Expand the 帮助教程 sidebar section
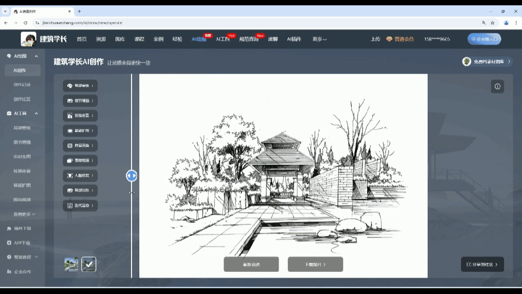 point(22,257)
